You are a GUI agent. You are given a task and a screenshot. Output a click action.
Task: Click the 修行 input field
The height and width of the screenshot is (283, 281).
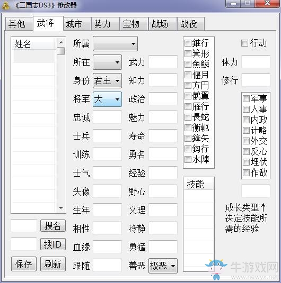tap(256, 80)
